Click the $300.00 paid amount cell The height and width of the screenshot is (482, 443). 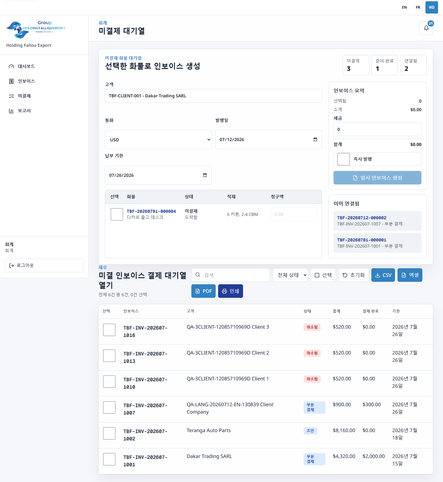point(372,405)
